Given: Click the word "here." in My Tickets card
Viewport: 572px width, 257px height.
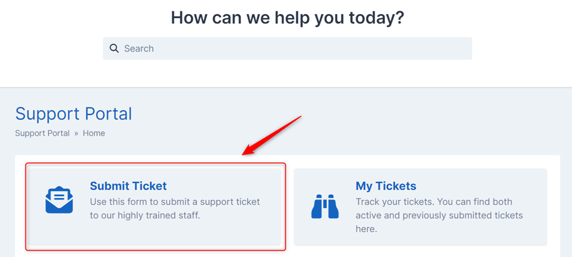Looking at the screenshot, I should 366,229.
